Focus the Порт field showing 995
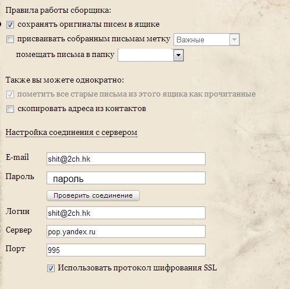Viewport: 290px width, 289px height. (x=126, y=250)
